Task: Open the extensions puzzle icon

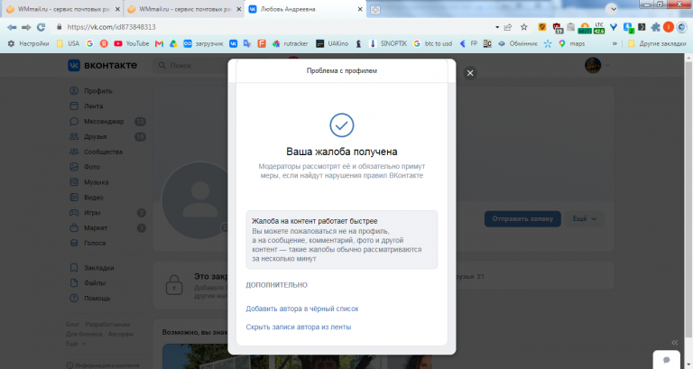Action: pos(655,27)
